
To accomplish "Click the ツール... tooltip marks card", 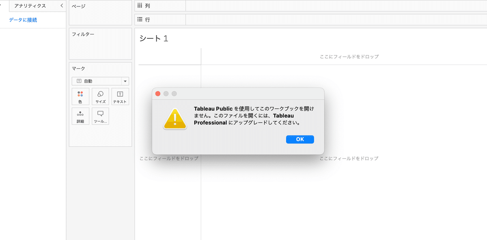I will pyautogui.click(x=100, y=116).
